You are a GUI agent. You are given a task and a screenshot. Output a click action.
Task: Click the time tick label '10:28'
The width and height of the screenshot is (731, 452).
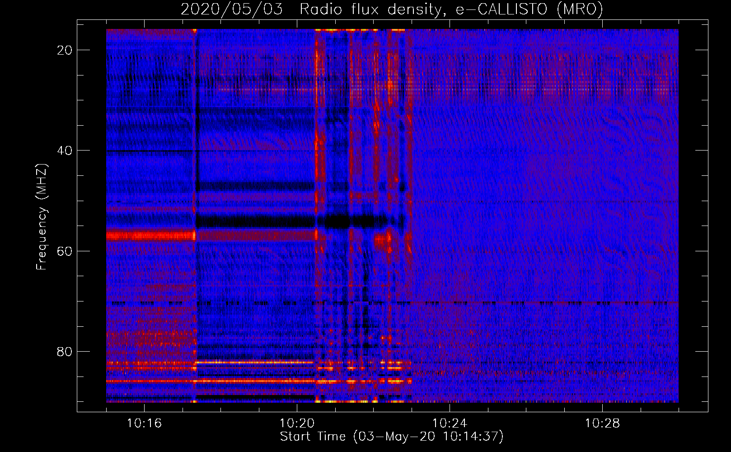[x=602, y=423]
